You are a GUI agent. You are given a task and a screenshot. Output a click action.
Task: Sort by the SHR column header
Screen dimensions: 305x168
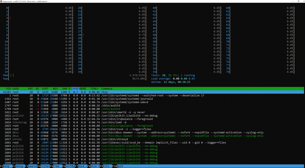click(x=65, y=89)
